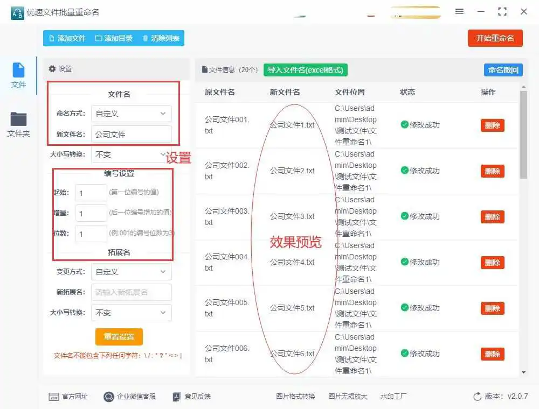Click the version refresh icon
Viewport: 539px width, 409px height.
(477, 397)
